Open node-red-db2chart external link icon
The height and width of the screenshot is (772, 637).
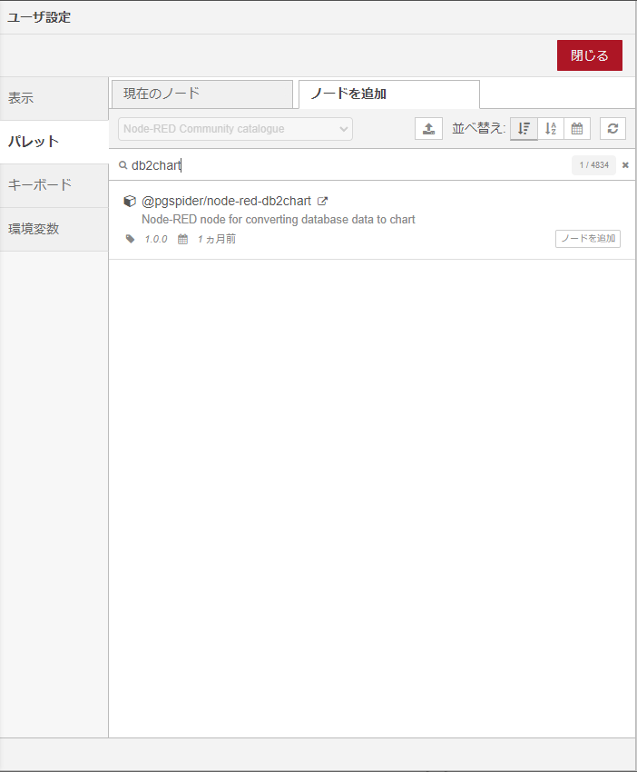pos(322,201)
